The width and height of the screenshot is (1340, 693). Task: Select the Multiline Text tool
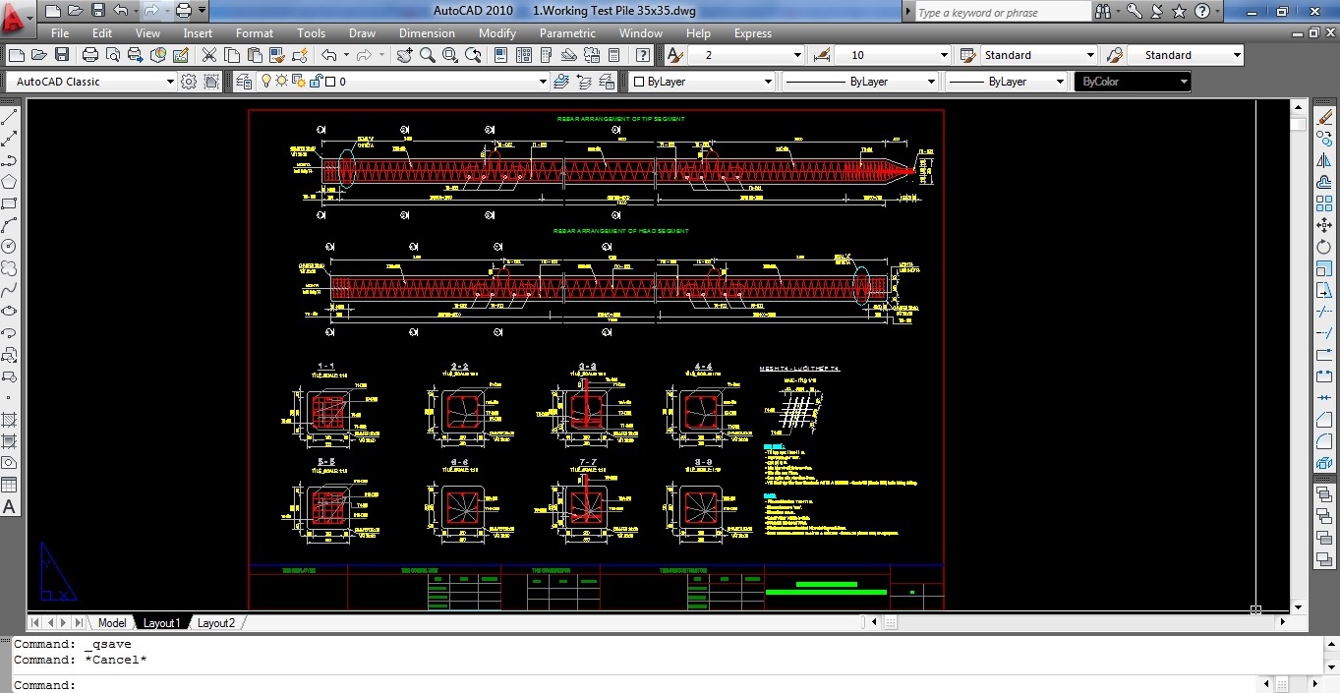(x=9, y=507)
